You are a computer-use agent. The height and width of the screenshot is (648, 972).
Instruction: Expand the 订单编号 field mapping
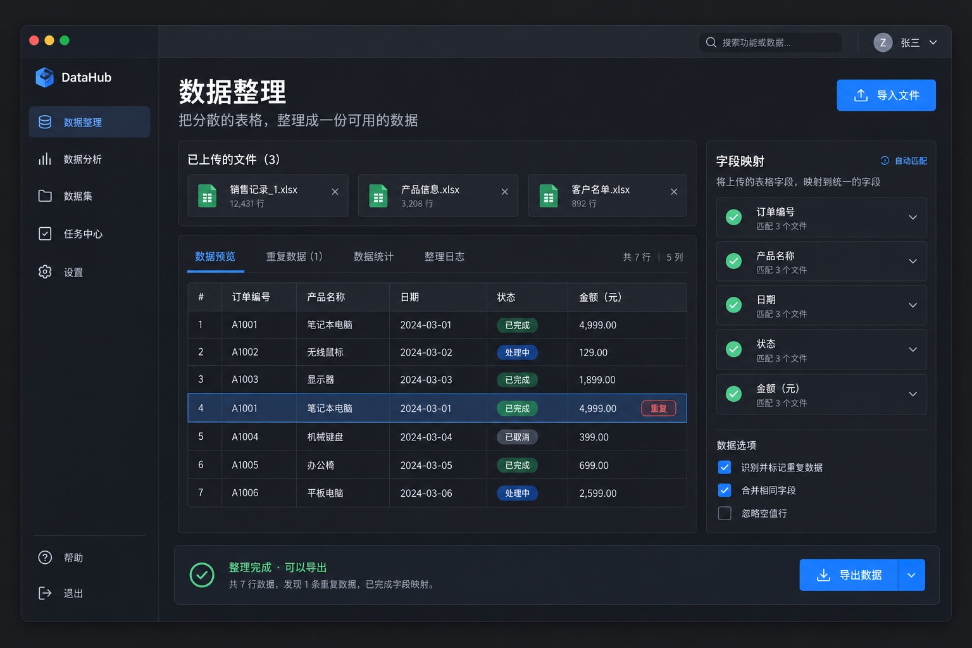(x=913, y=217)
